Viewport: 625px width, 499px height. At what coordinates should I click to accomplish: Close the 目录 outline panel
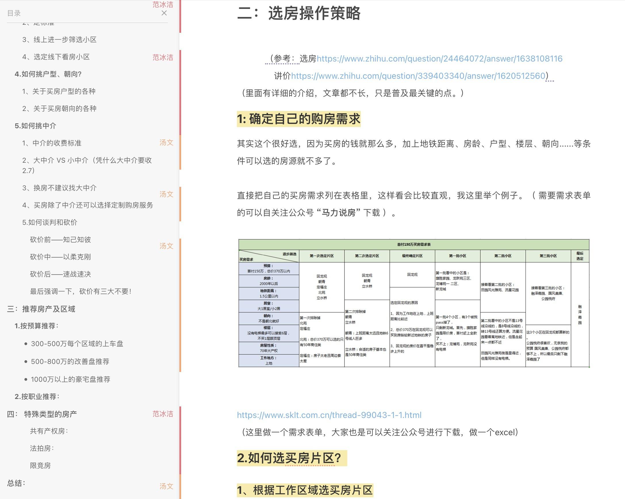(164, 13)
